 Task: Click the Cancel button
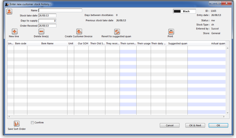[170, 125]
